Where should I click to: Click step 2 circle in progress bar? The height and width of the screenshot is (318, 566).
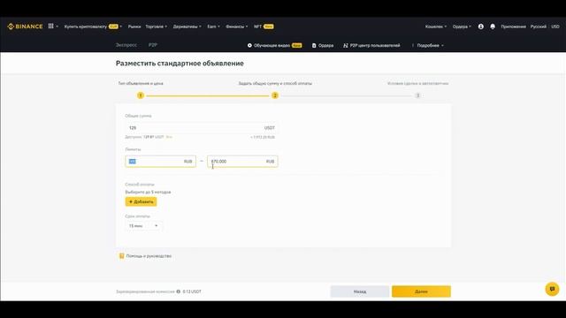pyautogui.click(x=275, y=95)
